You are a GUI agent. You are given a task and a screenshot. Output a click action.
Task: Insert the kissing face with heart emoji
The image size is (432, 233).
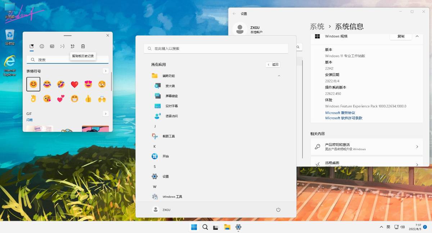pyautogui.click(x=47, y=98)
